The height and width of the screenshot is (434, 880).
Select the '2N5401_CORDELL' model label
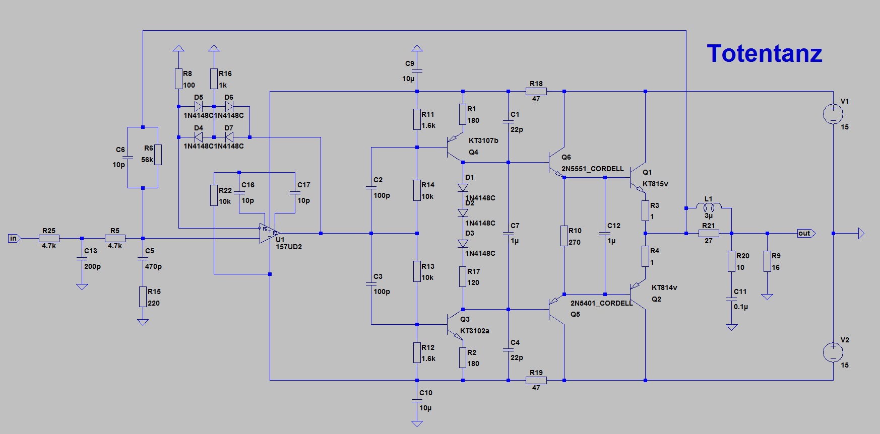[x=602, y=303]
